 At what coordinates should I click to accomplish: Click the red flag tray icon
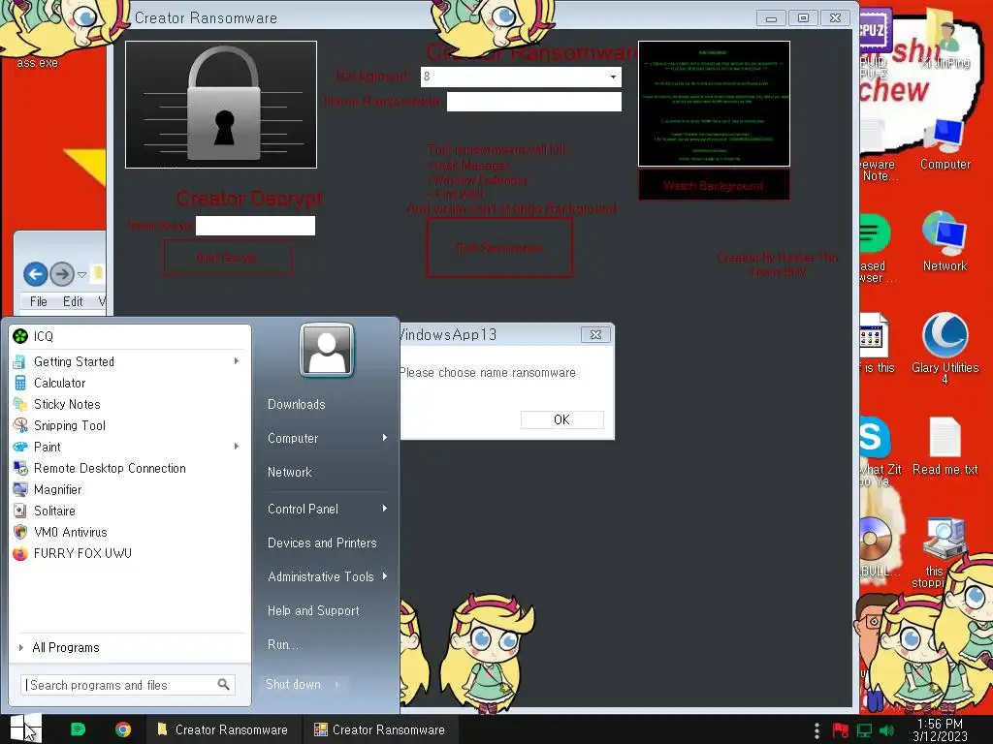point(841,730)
